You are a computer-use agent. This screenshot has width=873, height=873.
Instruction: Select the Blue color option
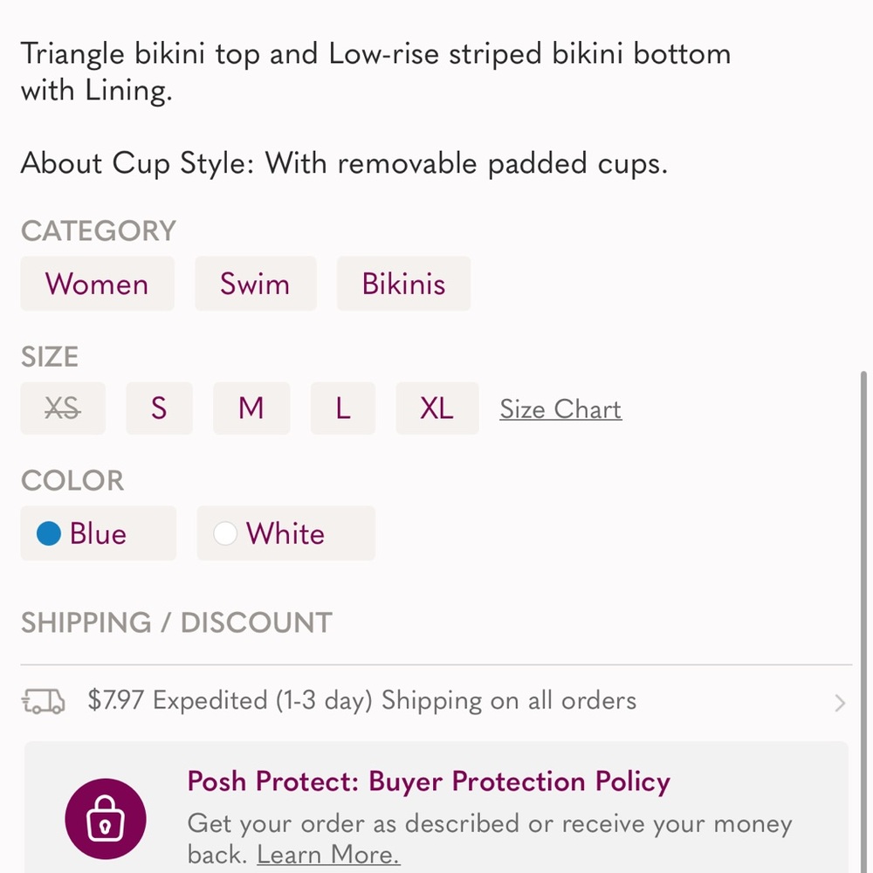[98, 533]
